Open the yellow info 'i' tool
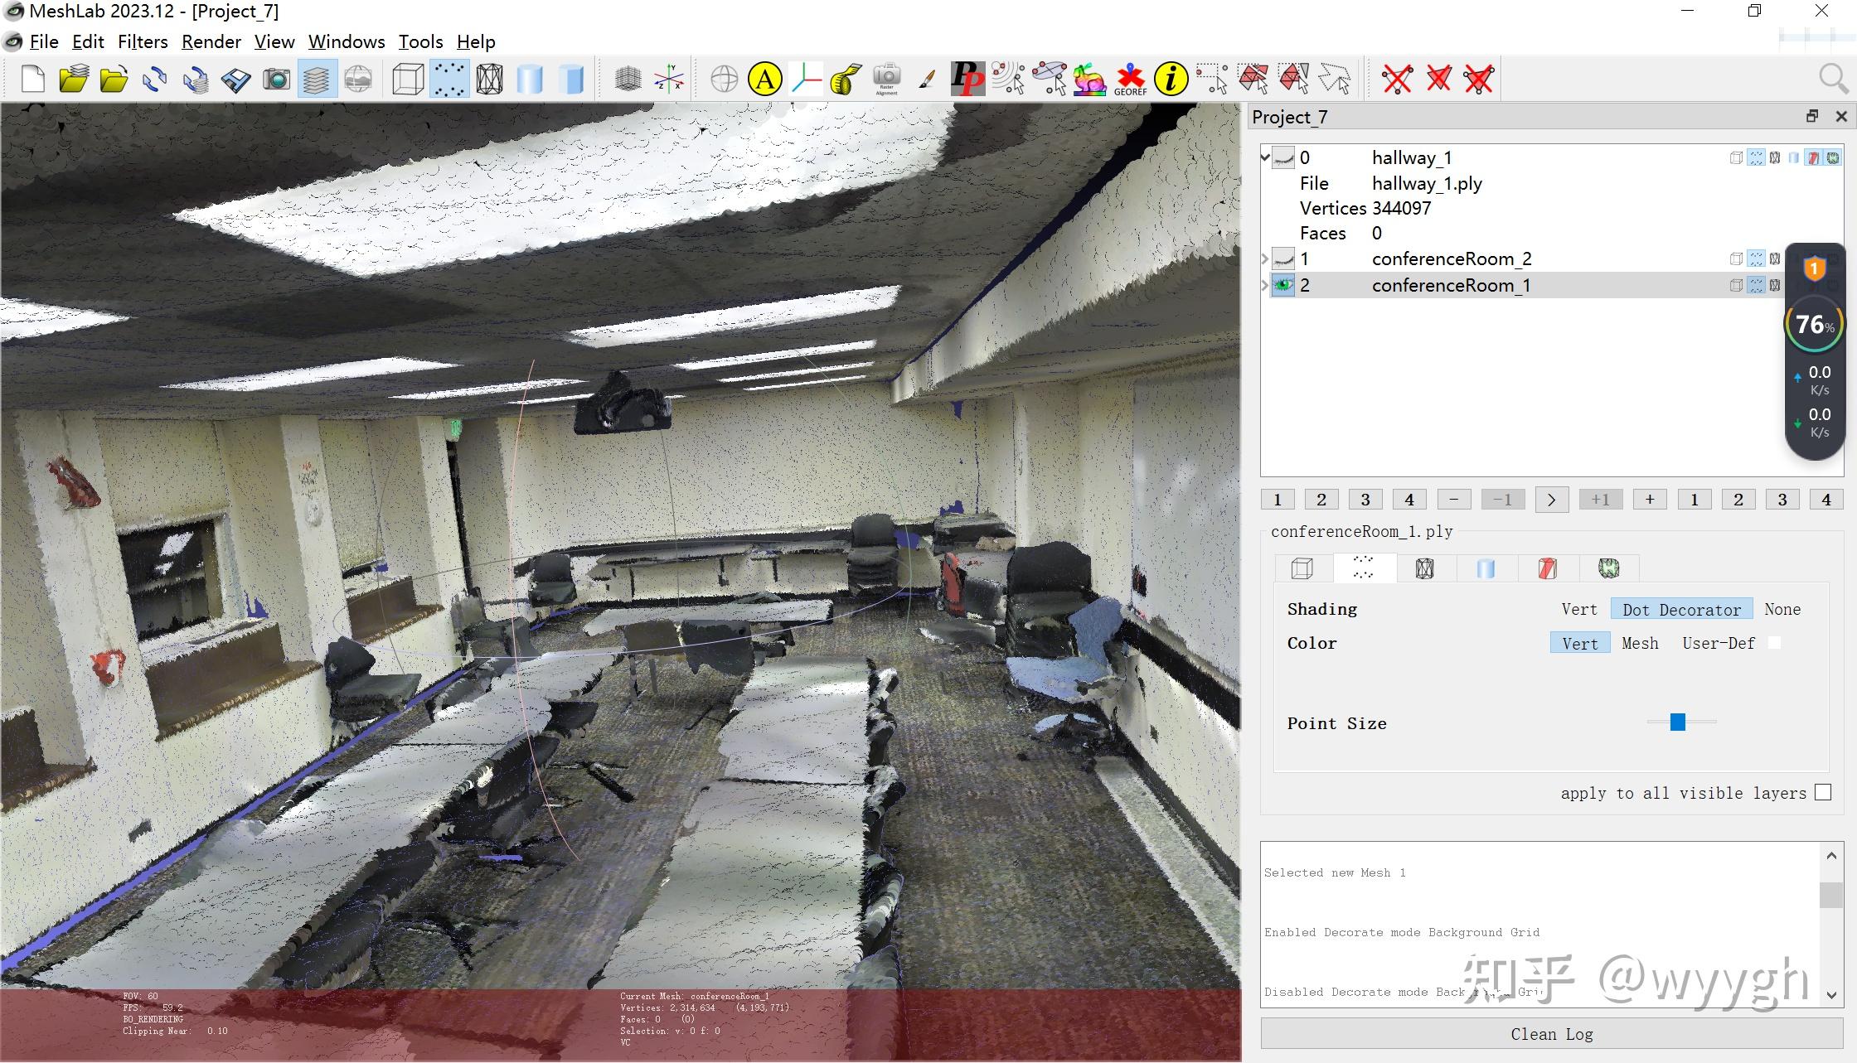The image size is (1857, 1063). (1171, 80)
